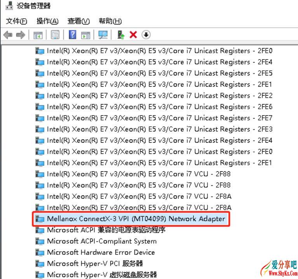Click the device icon beside Microsoft ACPI-Compliant System
298x279 pixels.
40,241
